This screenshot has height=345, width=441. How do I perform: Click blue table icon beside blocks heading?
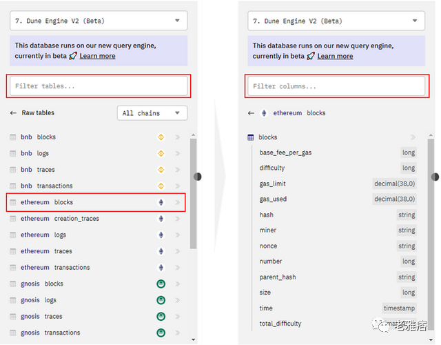(x=251, y=137)
